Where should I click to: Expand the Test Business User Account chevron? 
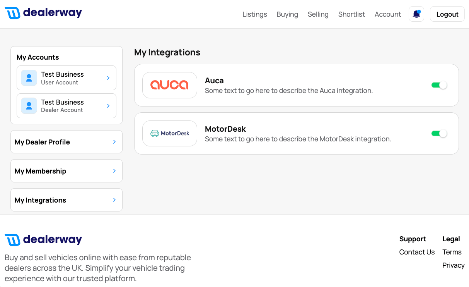pos(108,78)
